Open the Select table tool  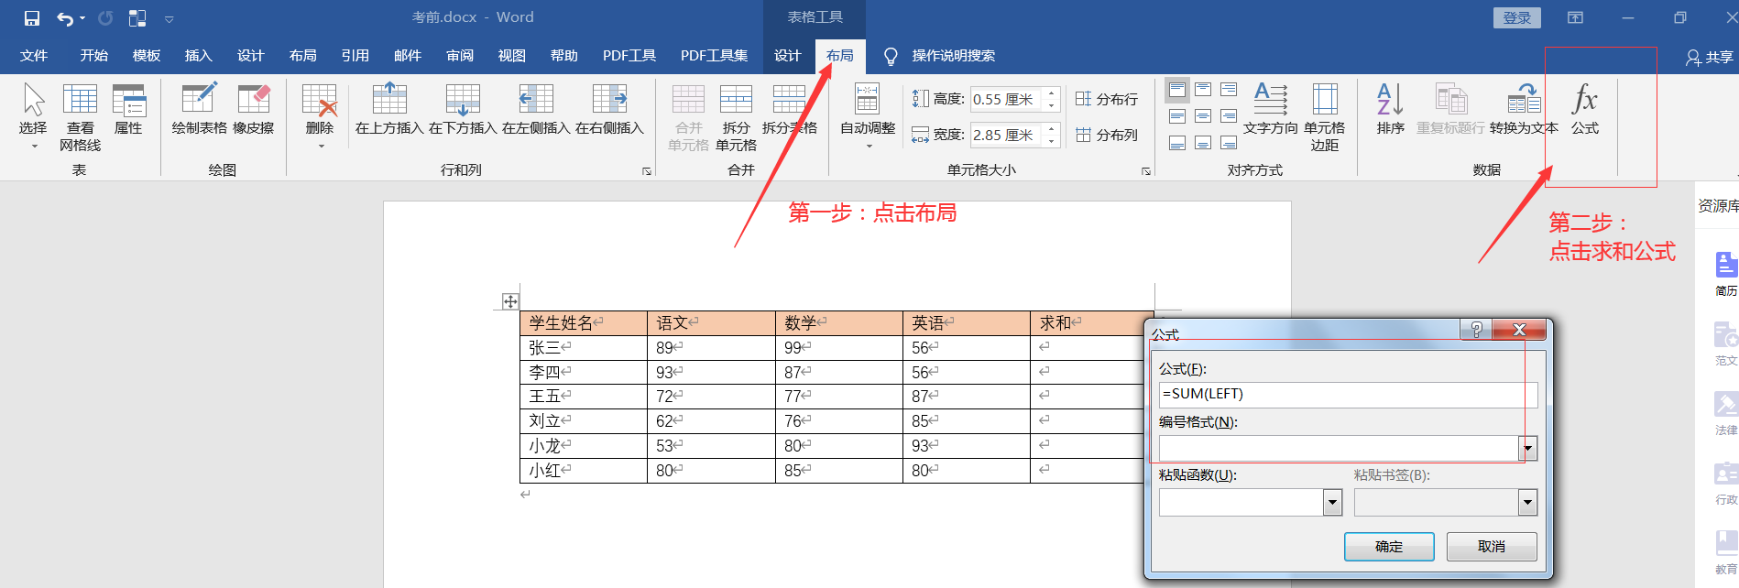pyautogui.click(x=34, y=115)
